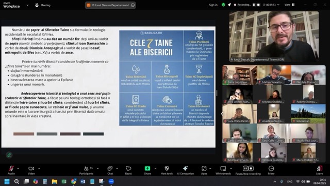Open the Zoom Workplace dropdown arrow
Viewport: 330px width, 186px height.
(x=27, y=5)
